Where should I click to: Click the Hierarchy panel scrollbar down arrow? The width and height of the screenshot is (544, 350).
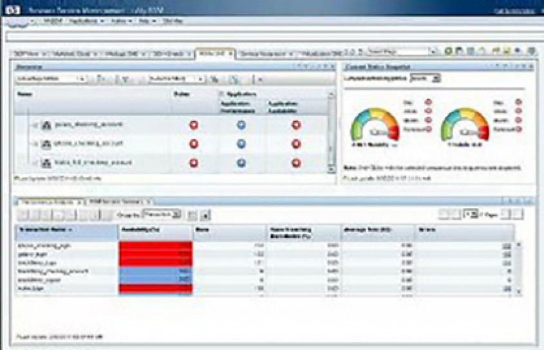[x=332, y=169]
